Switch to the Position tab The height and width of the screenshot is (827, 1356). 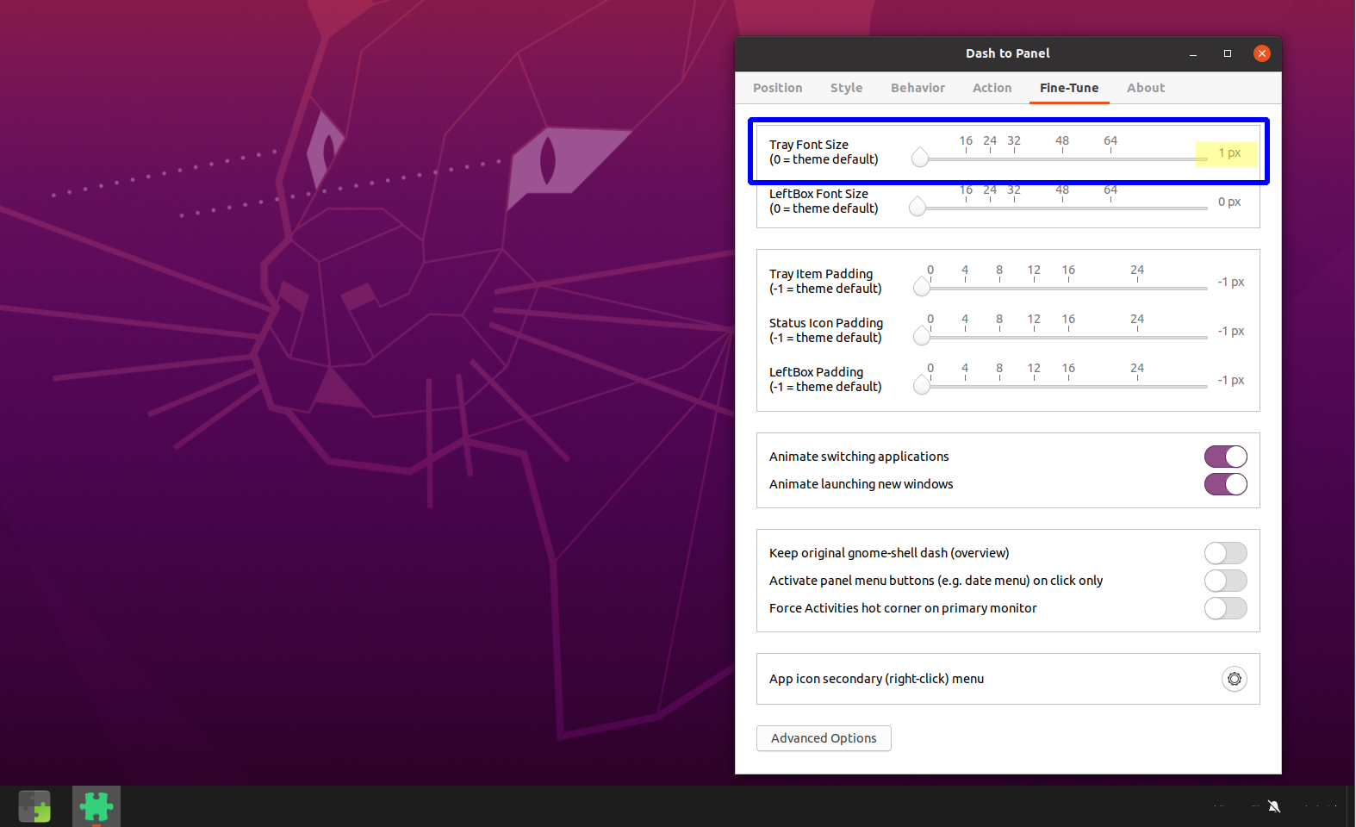pos(778,88)
